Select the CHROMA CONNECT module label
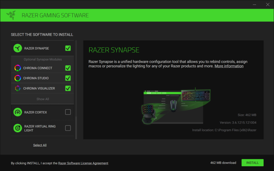The image size is (274, 171). 38,68
